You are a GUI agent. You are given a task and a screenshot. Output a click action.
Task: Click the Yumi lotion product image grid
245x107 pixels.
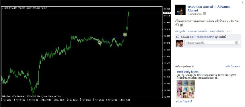[x=186, y=89]
